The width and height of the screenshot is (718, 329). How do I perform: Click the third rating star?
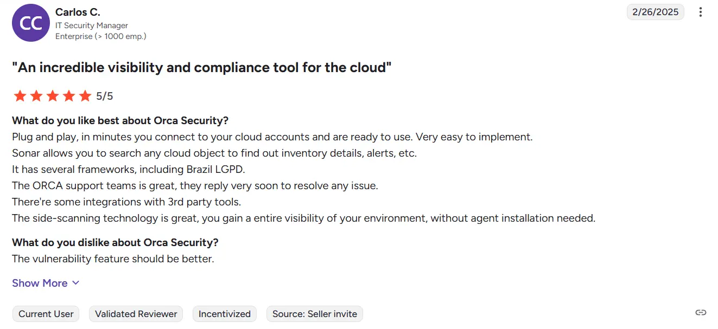click(53, 96)
